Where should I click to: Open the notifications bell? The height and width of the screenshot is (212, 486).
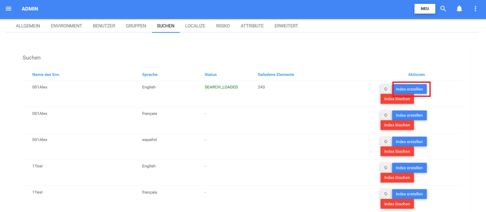(x=459, y=9)
